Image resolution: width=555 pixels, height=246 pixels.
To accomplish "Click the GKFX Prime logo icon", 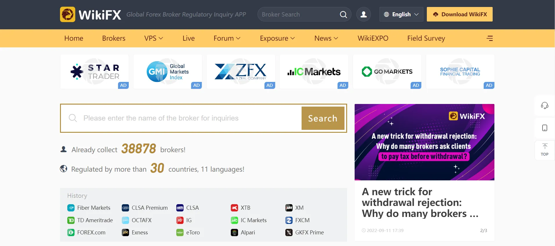I will pyautogui.click(x=289, y=233).
